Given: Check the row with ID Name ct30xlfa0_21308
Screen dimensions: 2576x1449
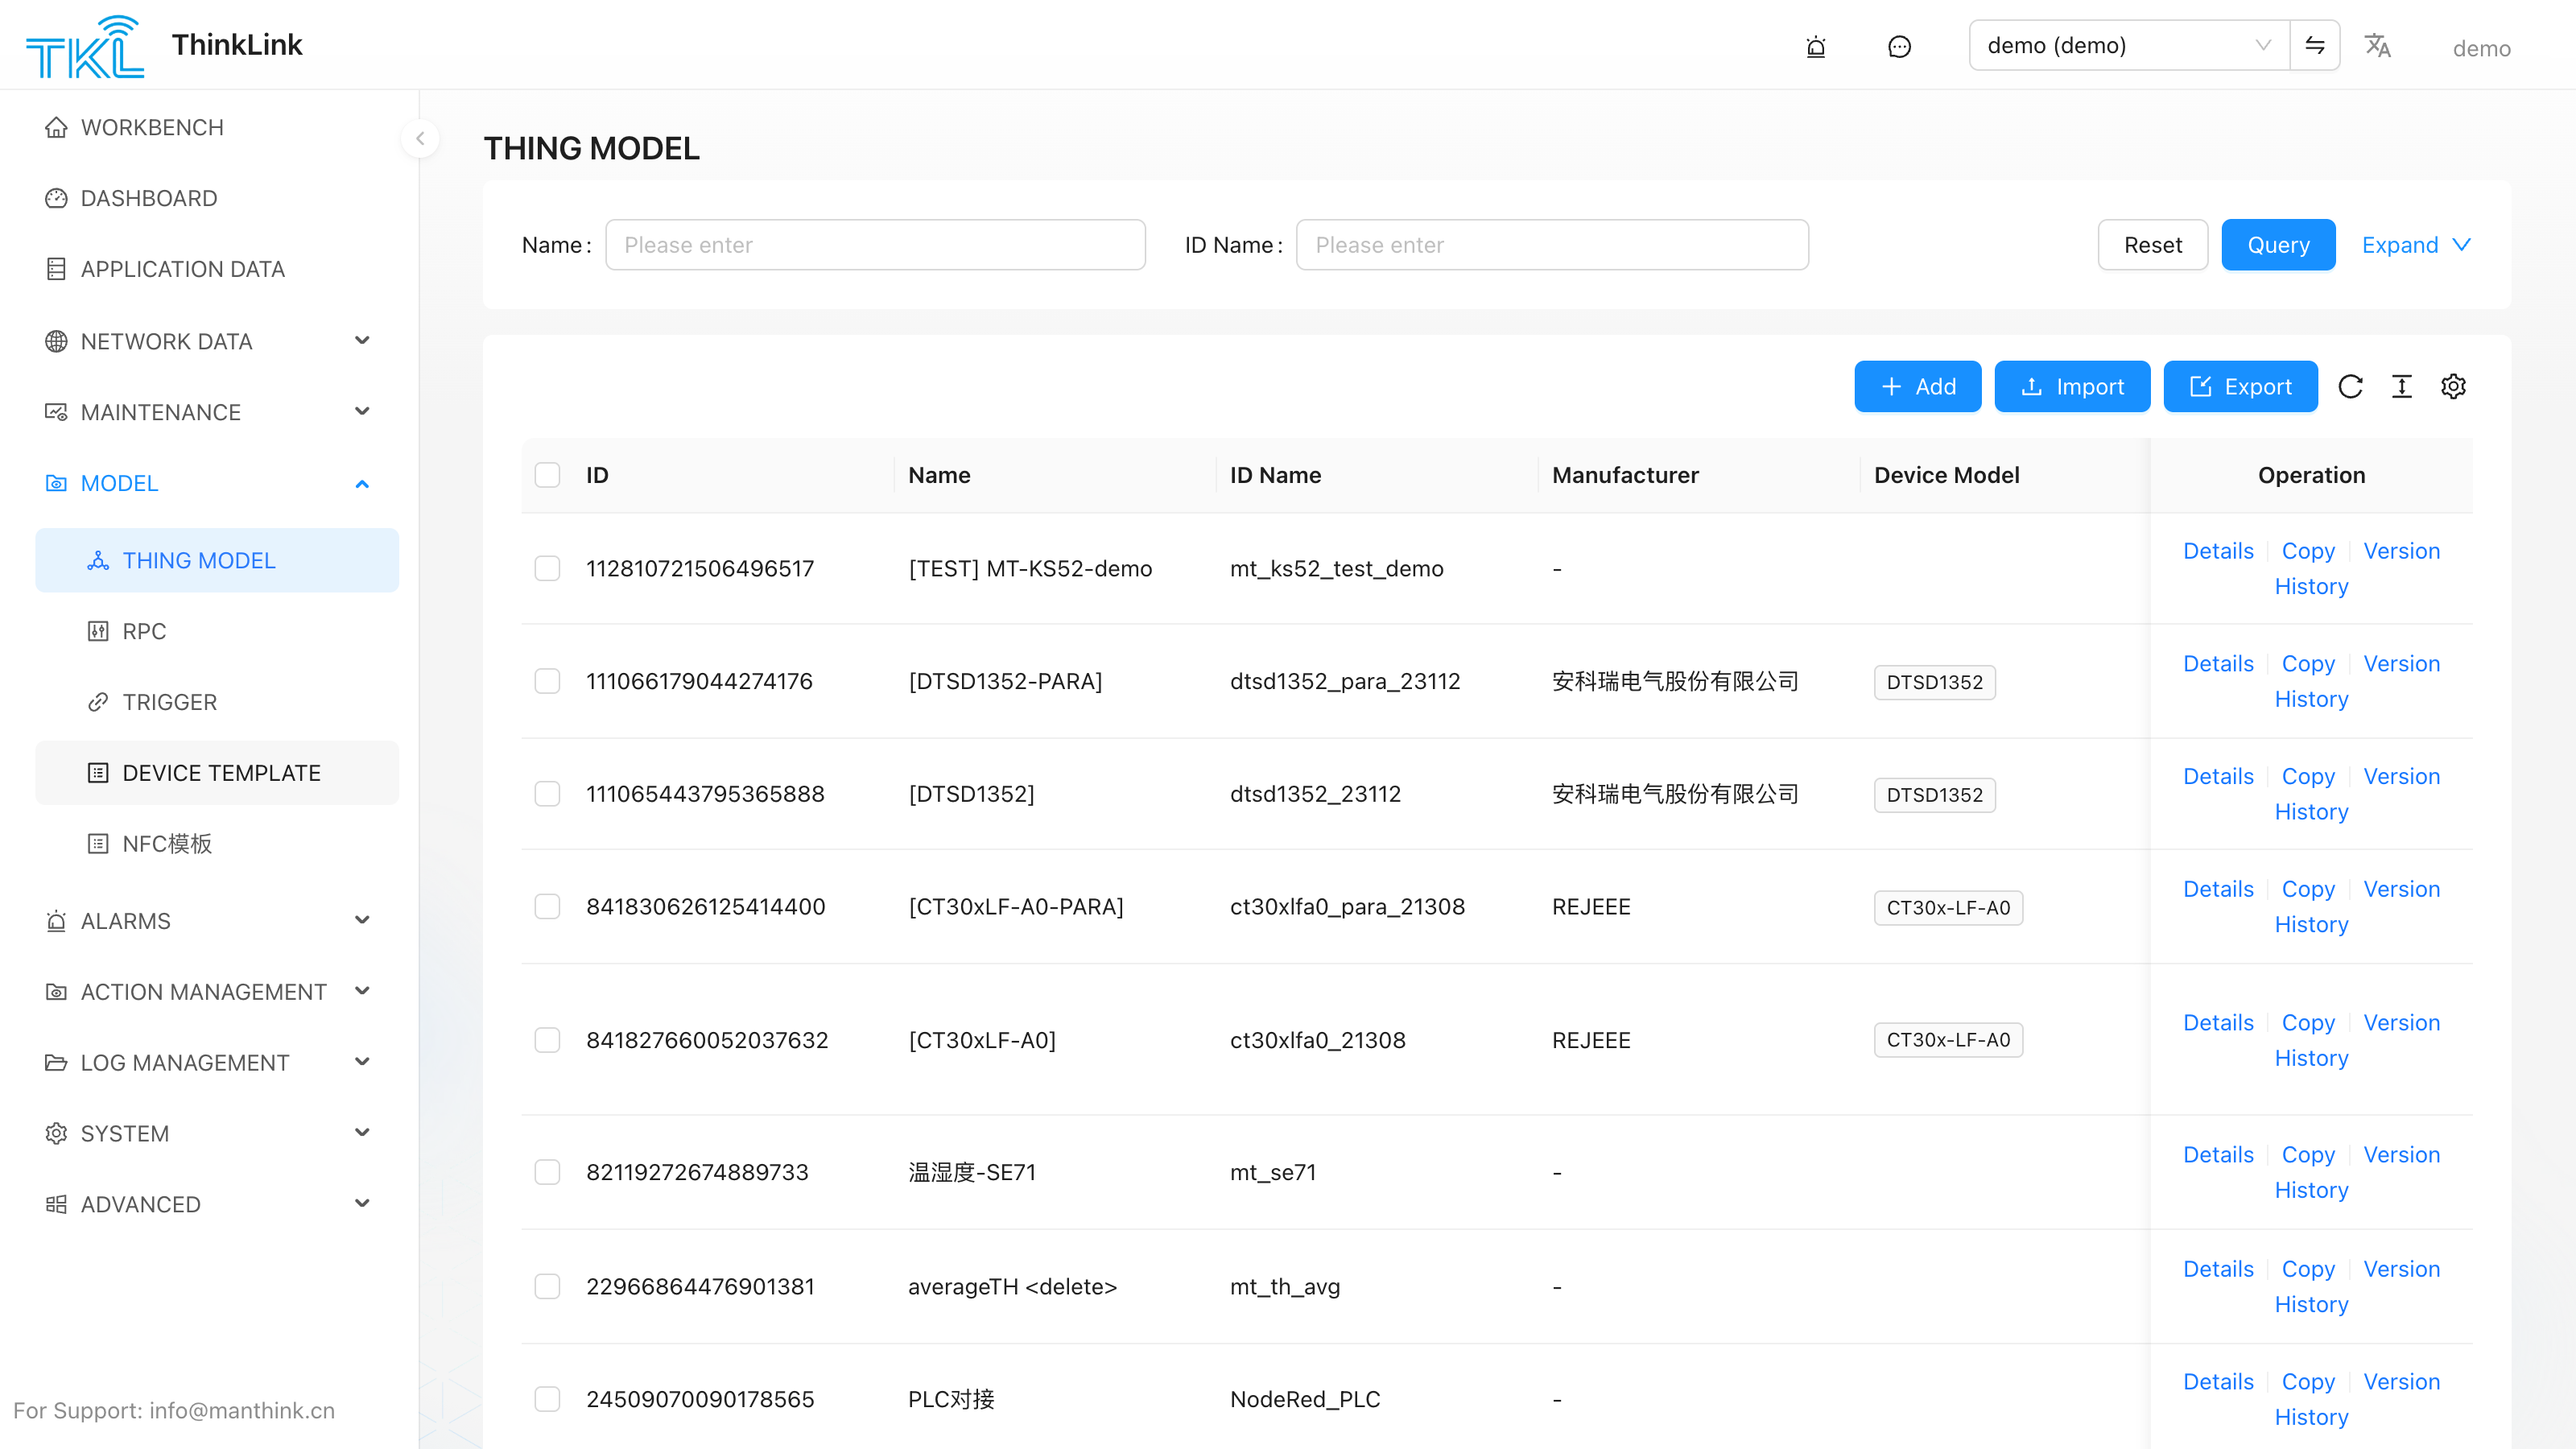Looking at the screenshot, I should (x=547, y=1040).
